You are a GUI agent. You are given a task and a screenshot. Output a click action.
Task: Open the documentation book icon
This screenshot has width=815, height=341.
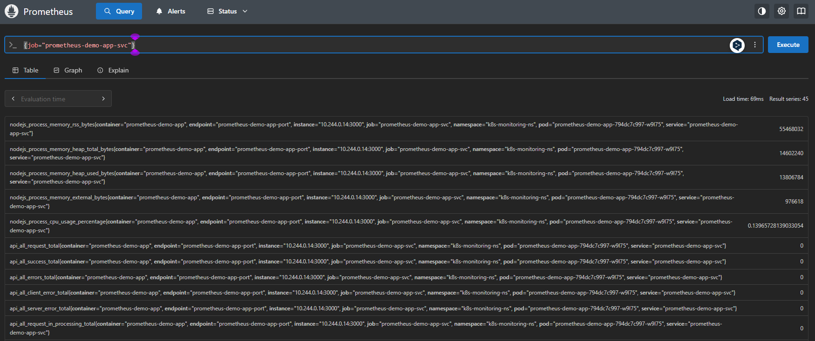tap(801, 11)
